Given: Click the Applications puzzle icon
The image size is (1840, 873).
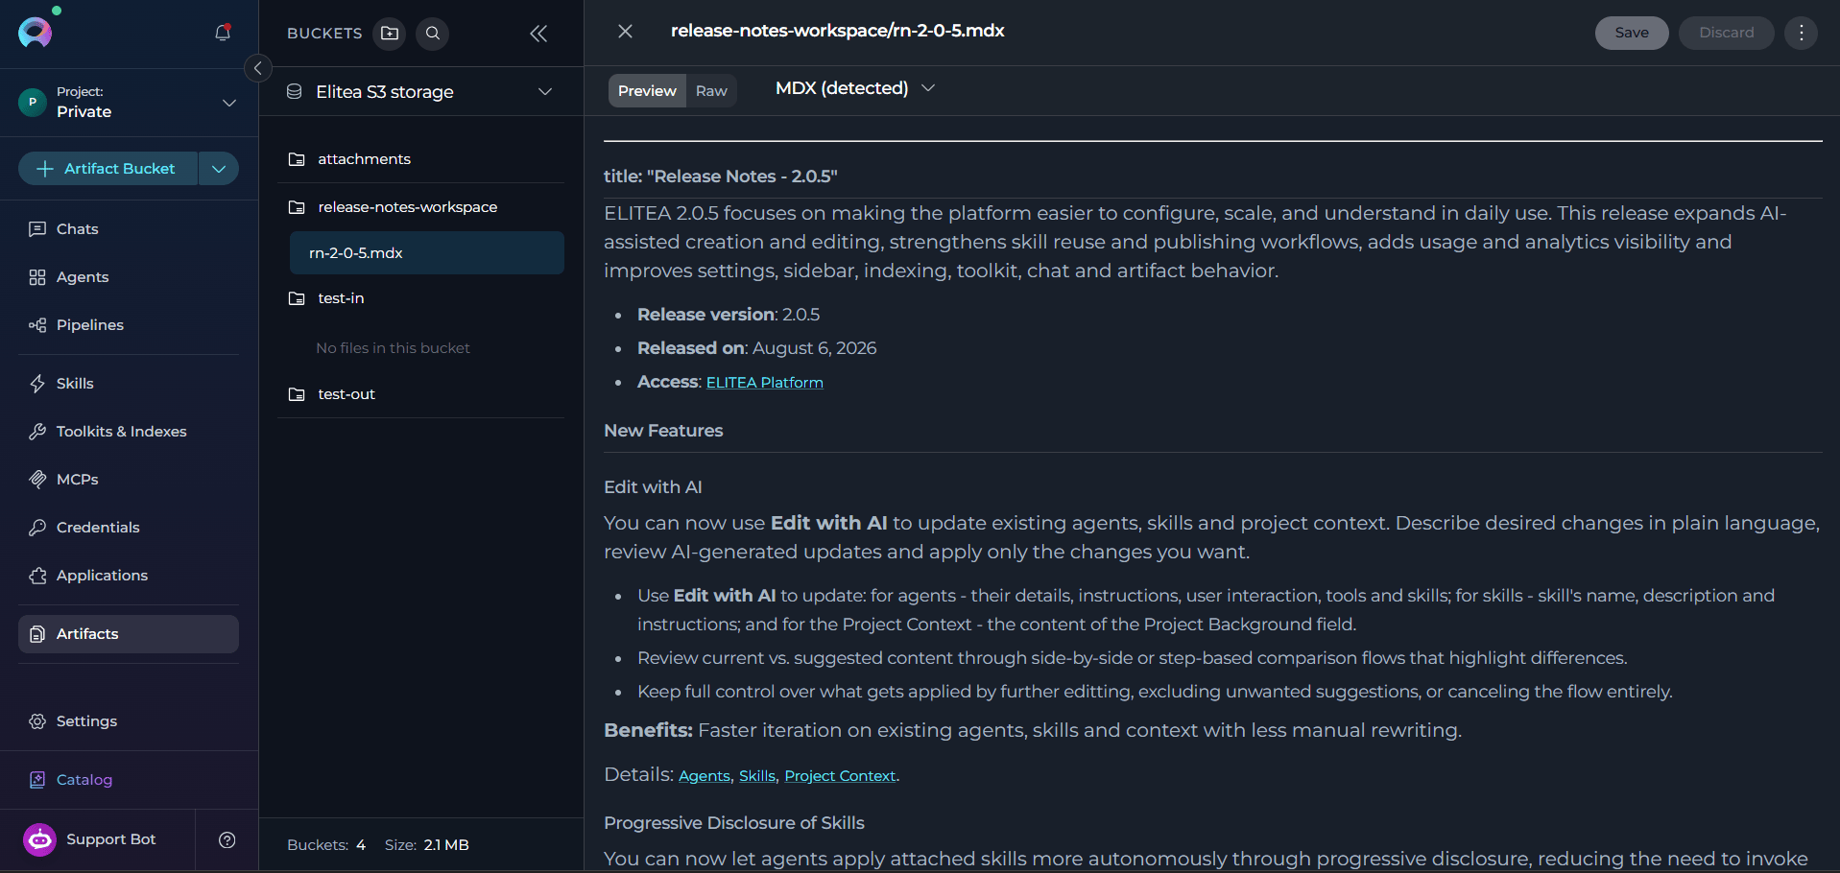Looking at the screenshot, I should pyautogui.click(x=37, y=576).
